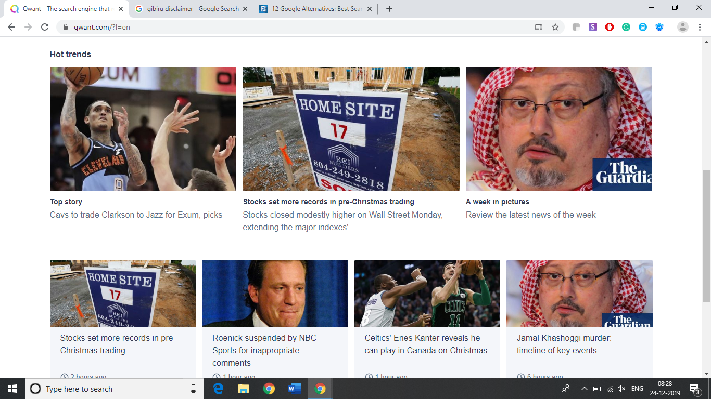Image resolution: width=711 pixels, height=399 pixels.
Task: Click the Cleveland basketball player photo
Action: (x=143, y=129)
